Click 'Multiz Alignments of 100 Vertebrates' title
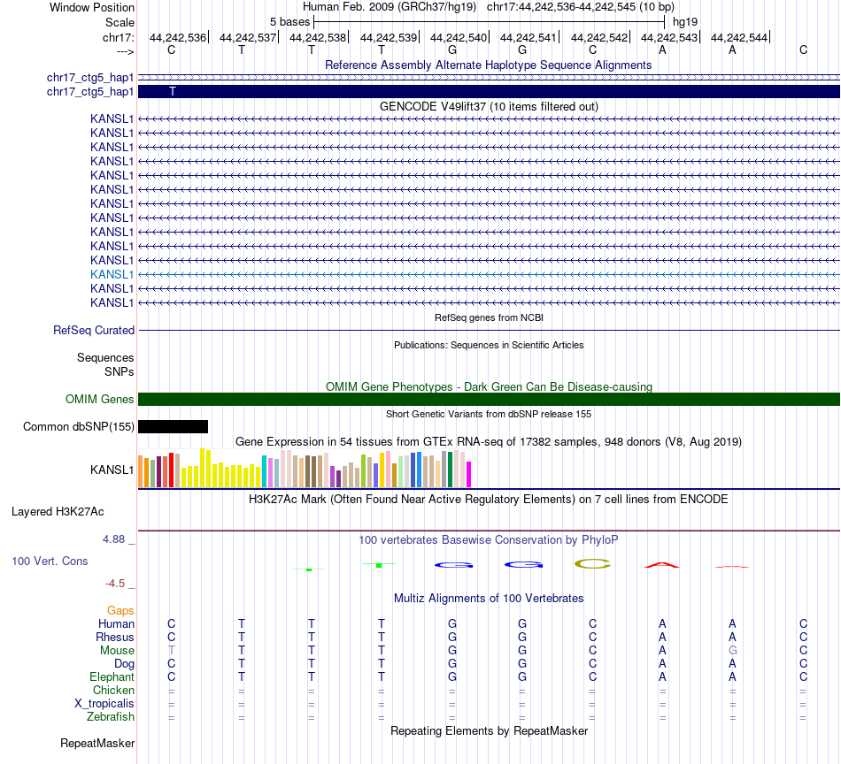The width and height of the screenshot is (841, 764). click(x=489, y=599)
